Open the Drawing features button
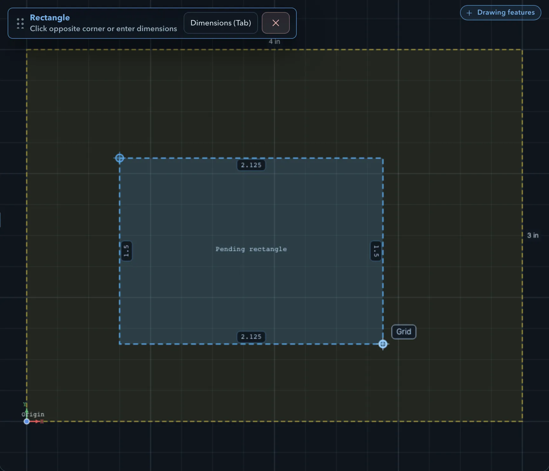Viewport: 549px width, 471px height. click(500, 12)
